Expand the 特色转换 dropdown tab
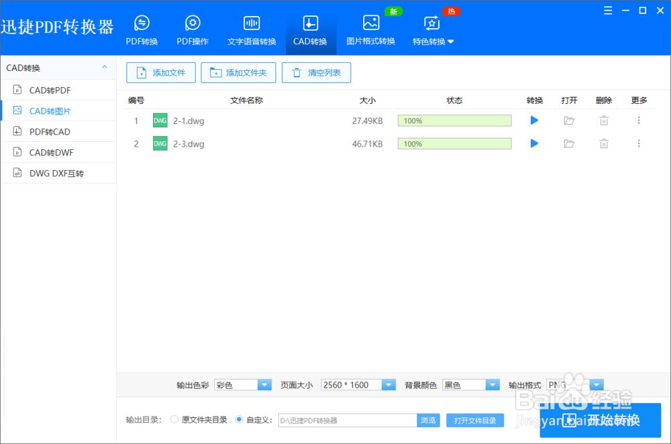671x444 pixels. pyautogui.click(x=433, y=30)
